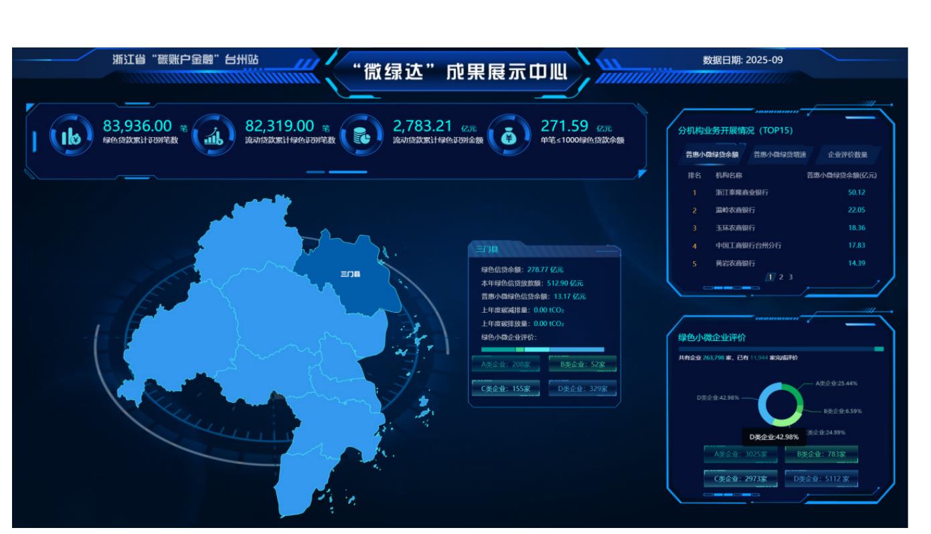This screenshot has width=931, height=534.
Task: Click the 温岭农商银行 row
Action: click(x=780, y=210)
